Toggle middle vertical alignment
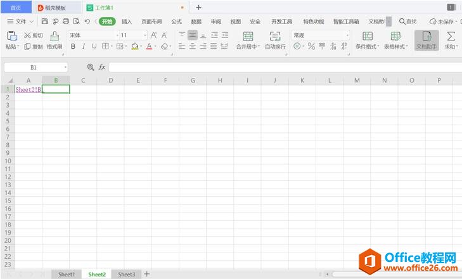The image size is (462, 279). [193, 35]
